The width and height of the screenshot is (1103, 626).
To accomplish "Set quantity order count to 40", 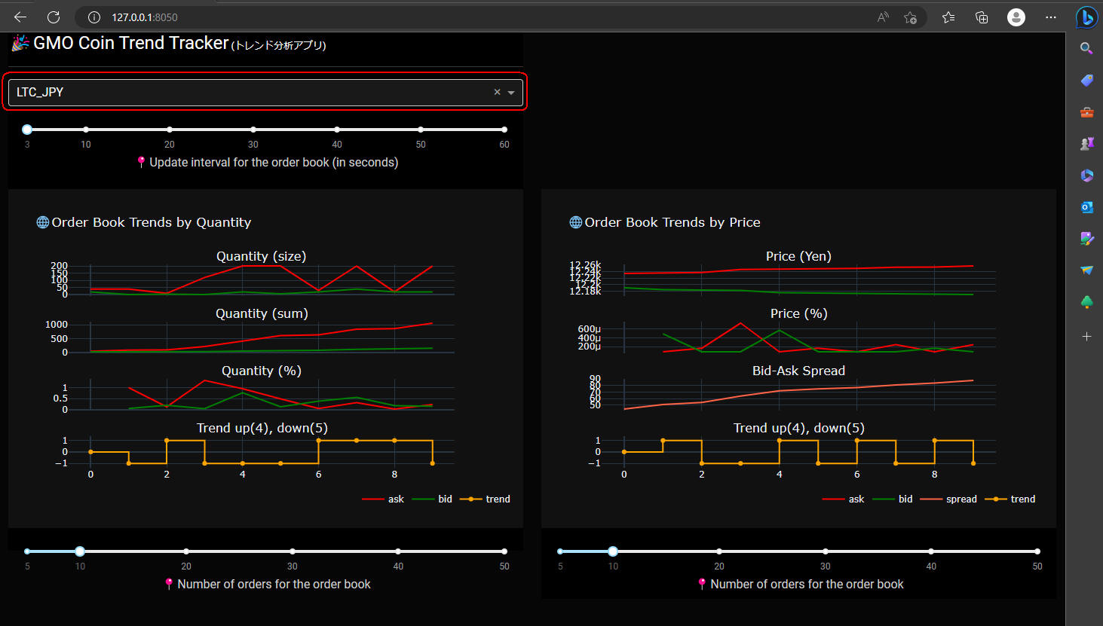I will 398,551.
